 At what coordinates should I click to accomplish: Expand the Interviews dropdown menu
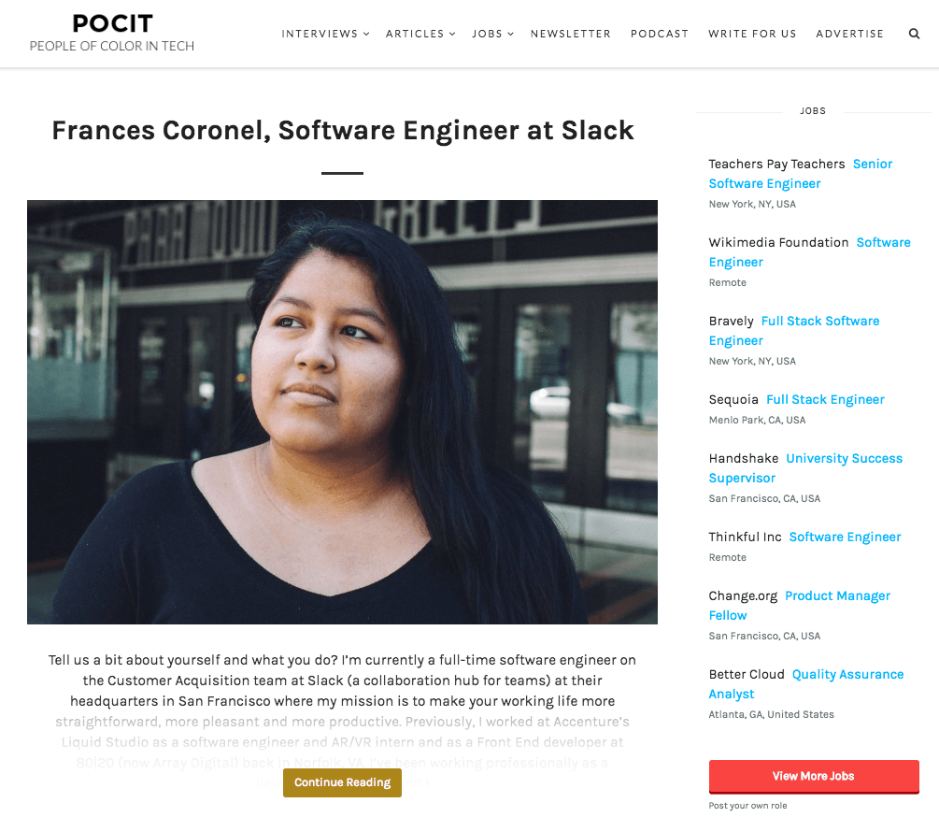pyautogui.click(x=325, y=34)
